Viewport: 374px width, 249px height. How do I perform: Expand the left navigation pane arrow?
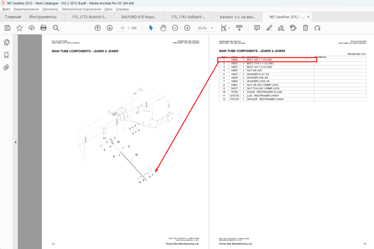tap(15, 142)
